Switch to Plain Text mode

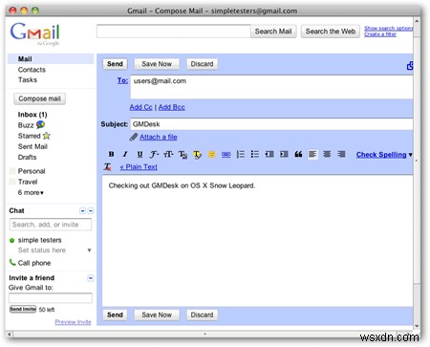point(139,167)
